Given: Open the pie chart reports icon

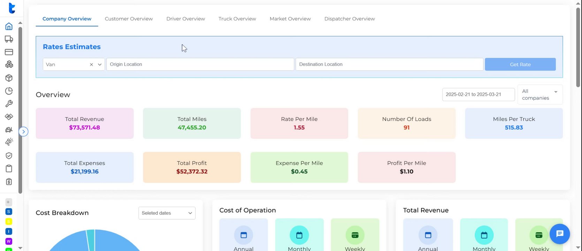Looking at the screenshot, I should pos(9,91).
